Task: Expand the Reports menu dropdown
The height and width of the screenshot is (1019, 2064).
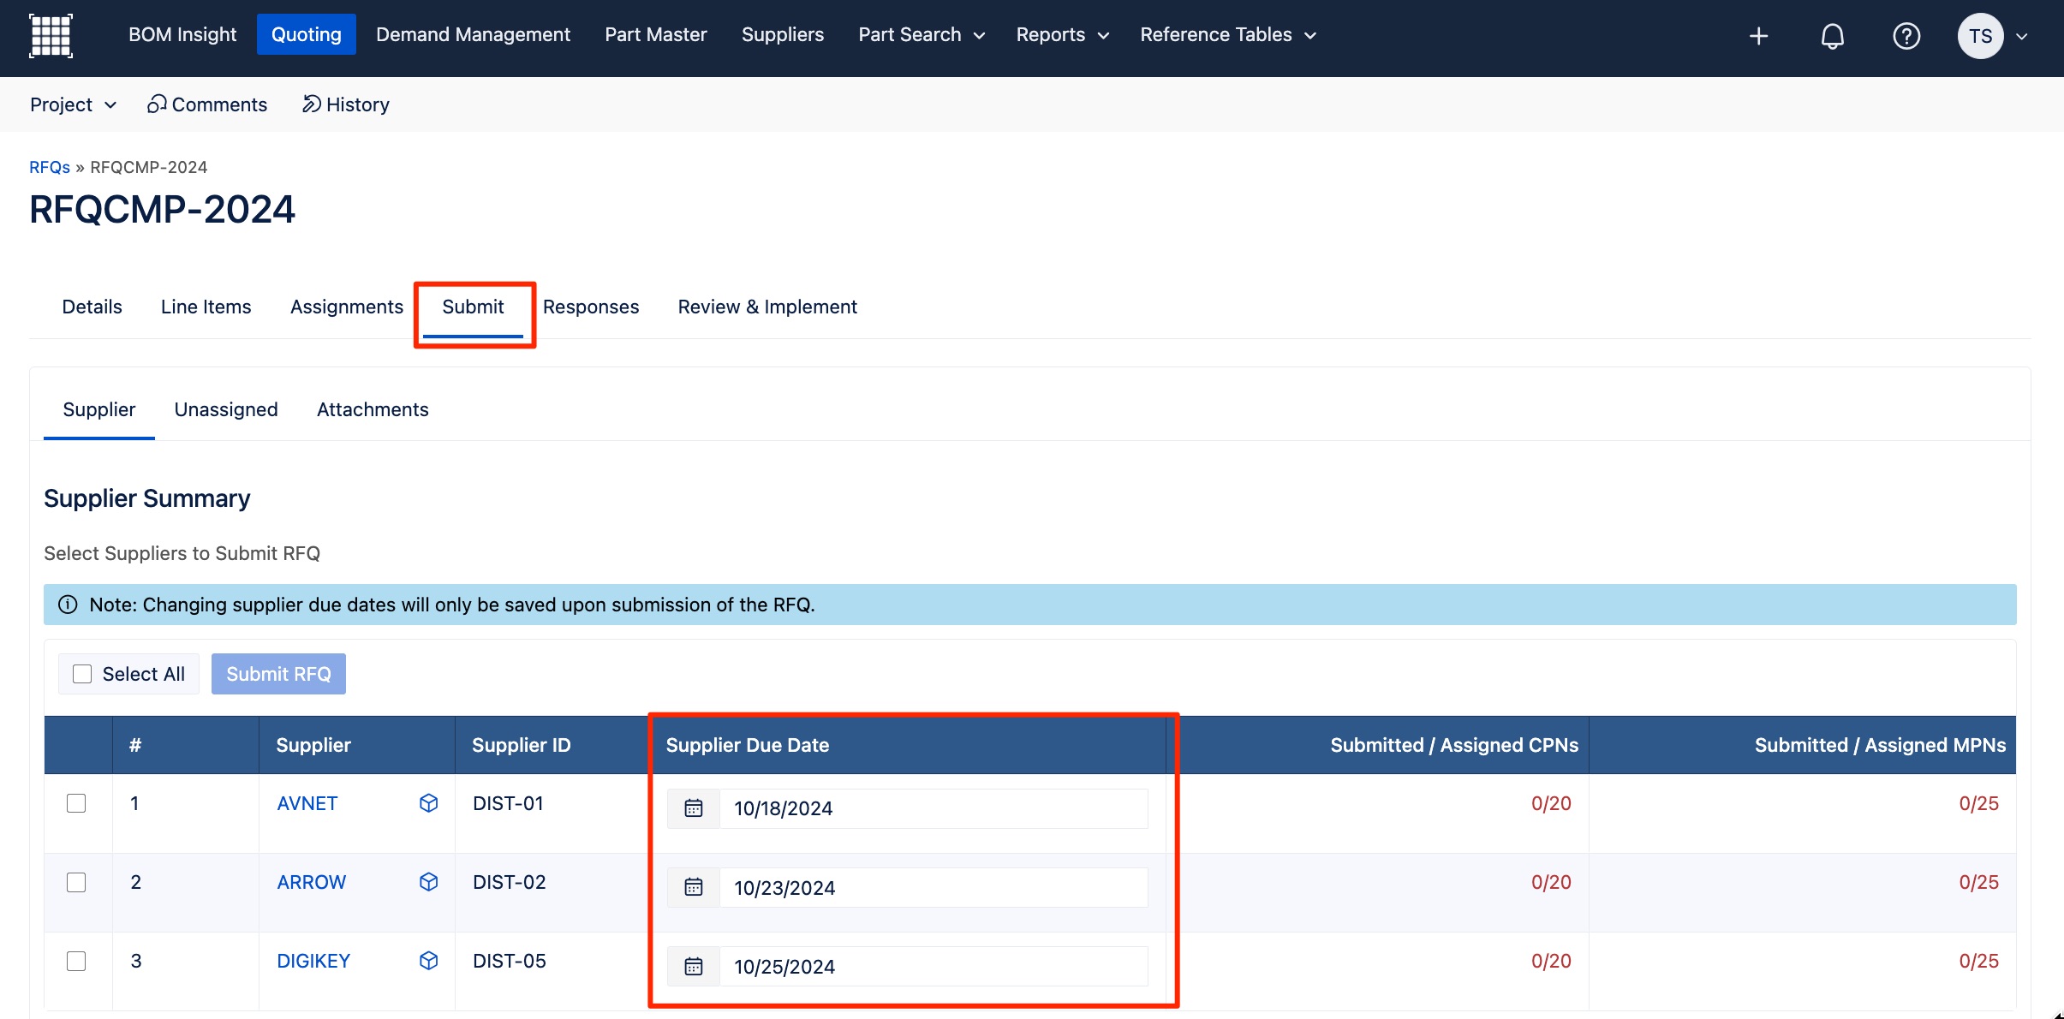Action: click(1063, 35)
